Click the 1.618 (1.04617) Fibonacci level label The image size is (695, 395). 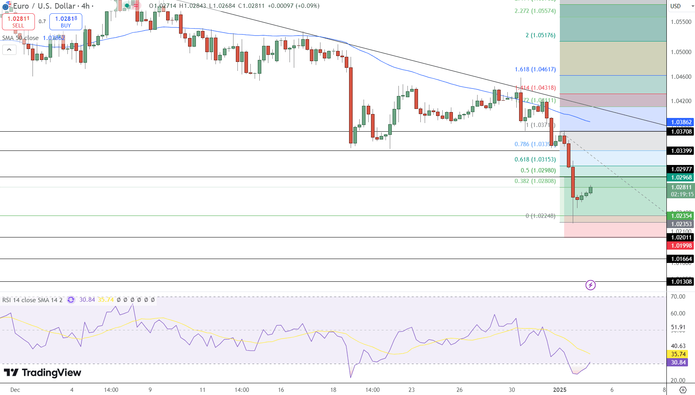tap(535, 69)
